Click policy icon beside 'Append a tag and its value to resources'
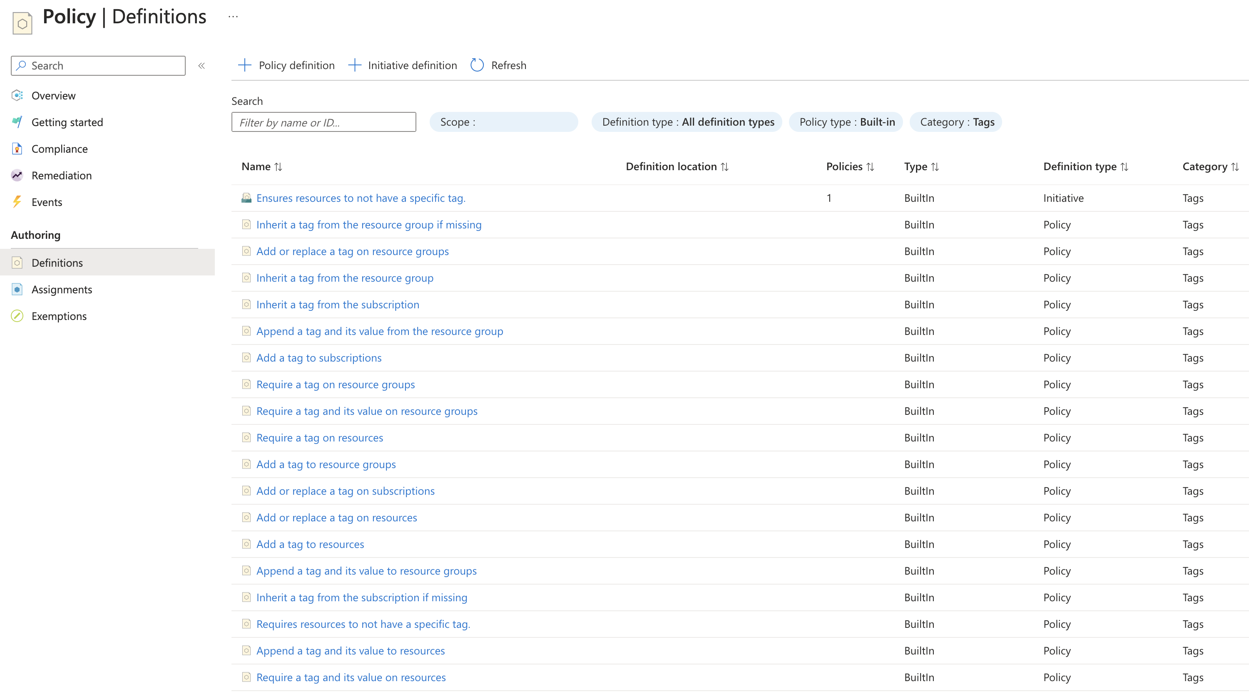 (x=246, y=651)
